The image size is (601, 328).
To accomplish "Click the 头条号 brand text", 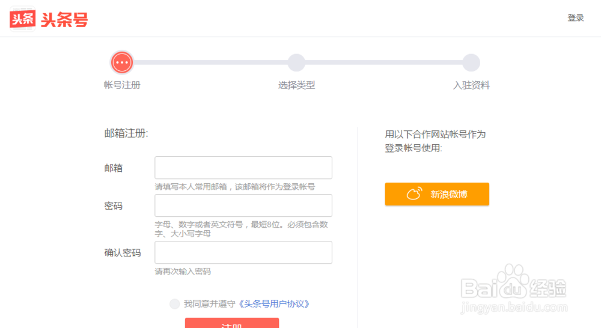I will [x=64, y=19].
